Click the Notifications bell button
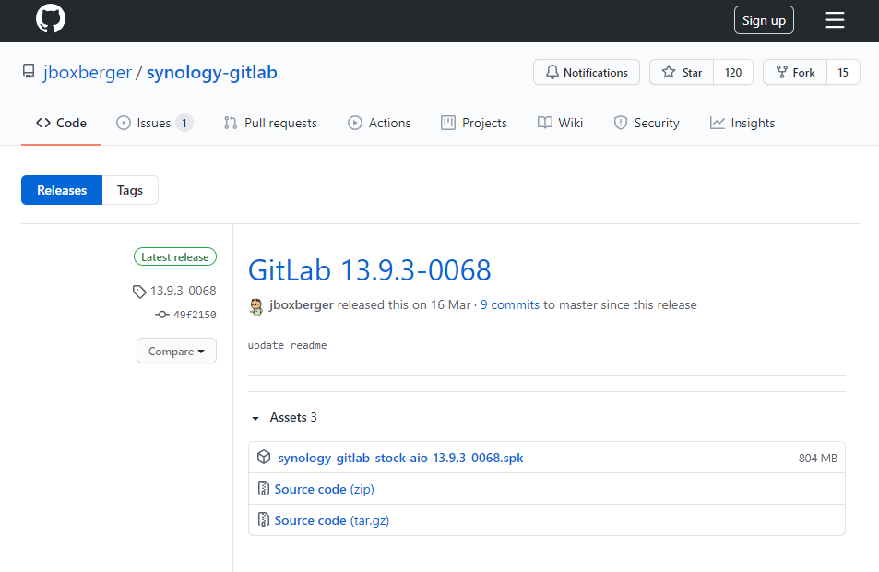Viewport: 879px width, 572px height. pos(587,72)
